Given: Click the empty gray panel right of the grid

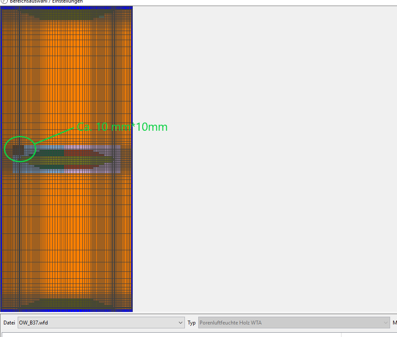Looking at the screenshot, I should tap(263, 160).
